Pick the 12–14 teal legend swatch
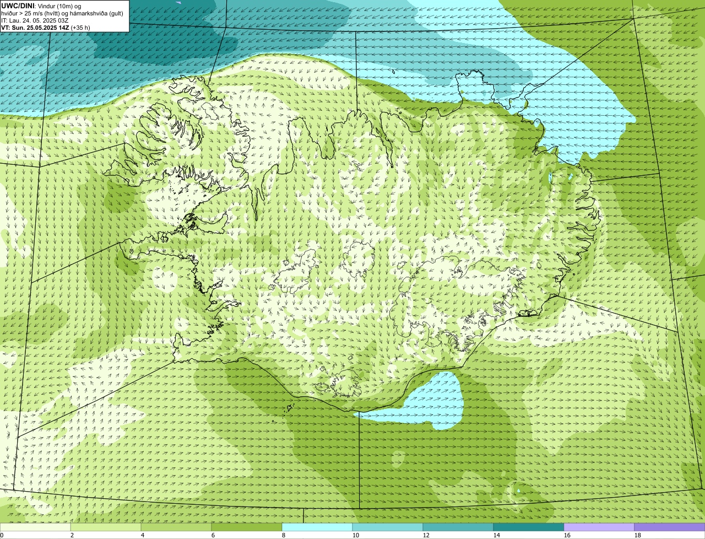 (x=458, y=527)
